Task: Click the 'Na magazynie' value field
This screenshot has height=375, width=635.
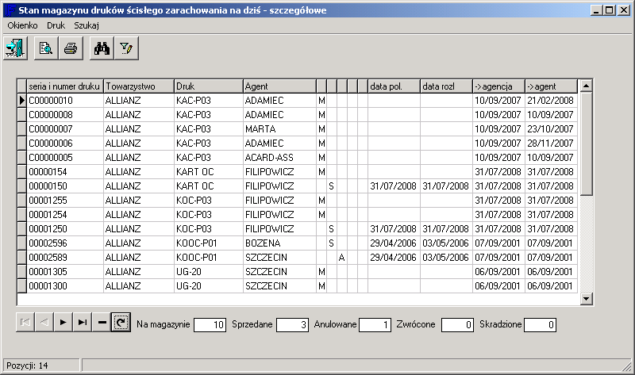Action: click(x=210, y=324)
